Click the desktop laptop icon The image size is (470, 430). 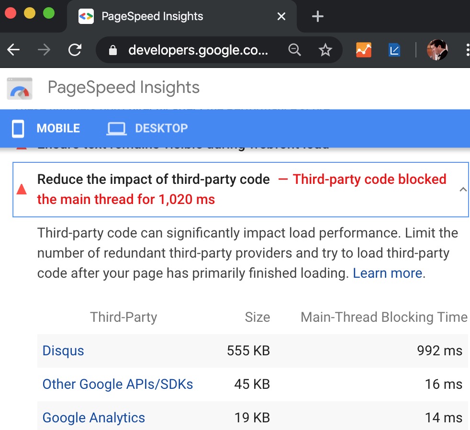point(117,129)
